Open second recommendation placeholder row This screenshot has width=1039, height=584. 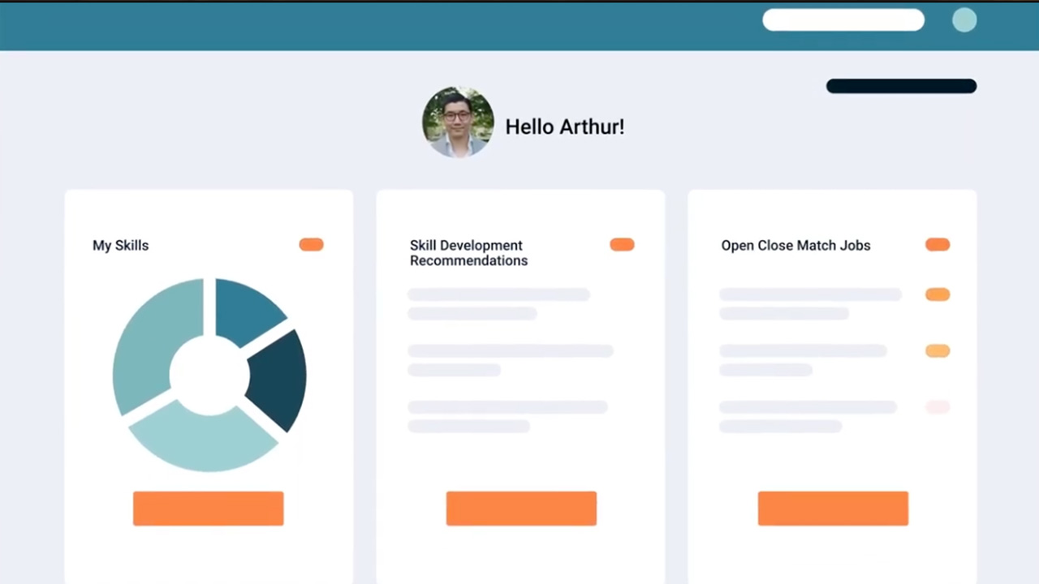(511, 360)
